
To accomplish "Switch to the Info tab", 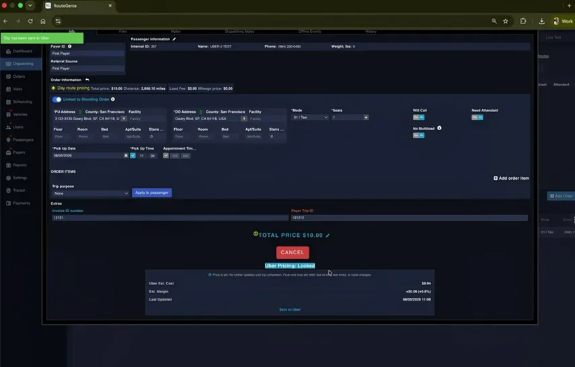I will pyautogui.click(x=71, y=32).
